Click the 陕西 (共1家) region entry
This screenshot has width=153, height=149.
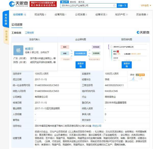(20, 62)
